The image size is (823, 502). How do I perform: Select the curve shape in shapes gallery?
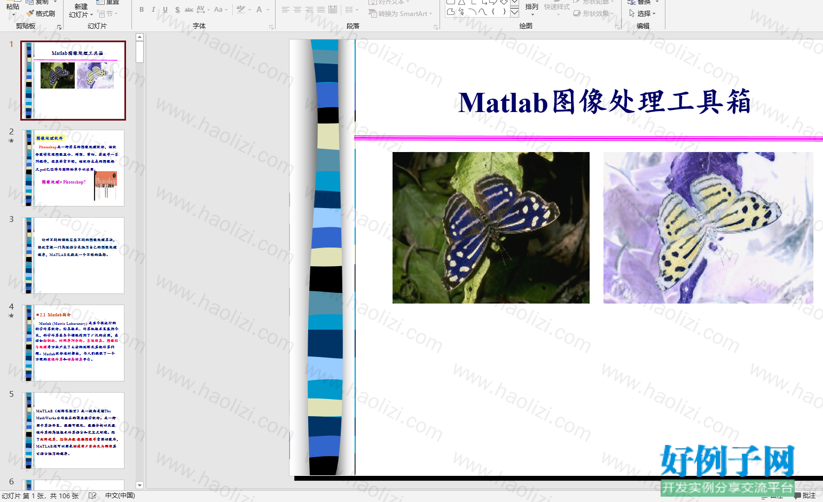tap(483, 11)
